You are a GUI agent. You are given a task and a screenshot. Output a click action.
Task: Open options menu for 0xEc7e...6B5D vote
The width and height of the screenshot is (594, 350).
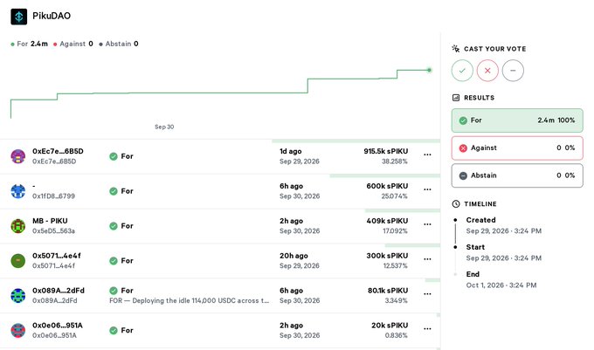(x=427, y=154)
